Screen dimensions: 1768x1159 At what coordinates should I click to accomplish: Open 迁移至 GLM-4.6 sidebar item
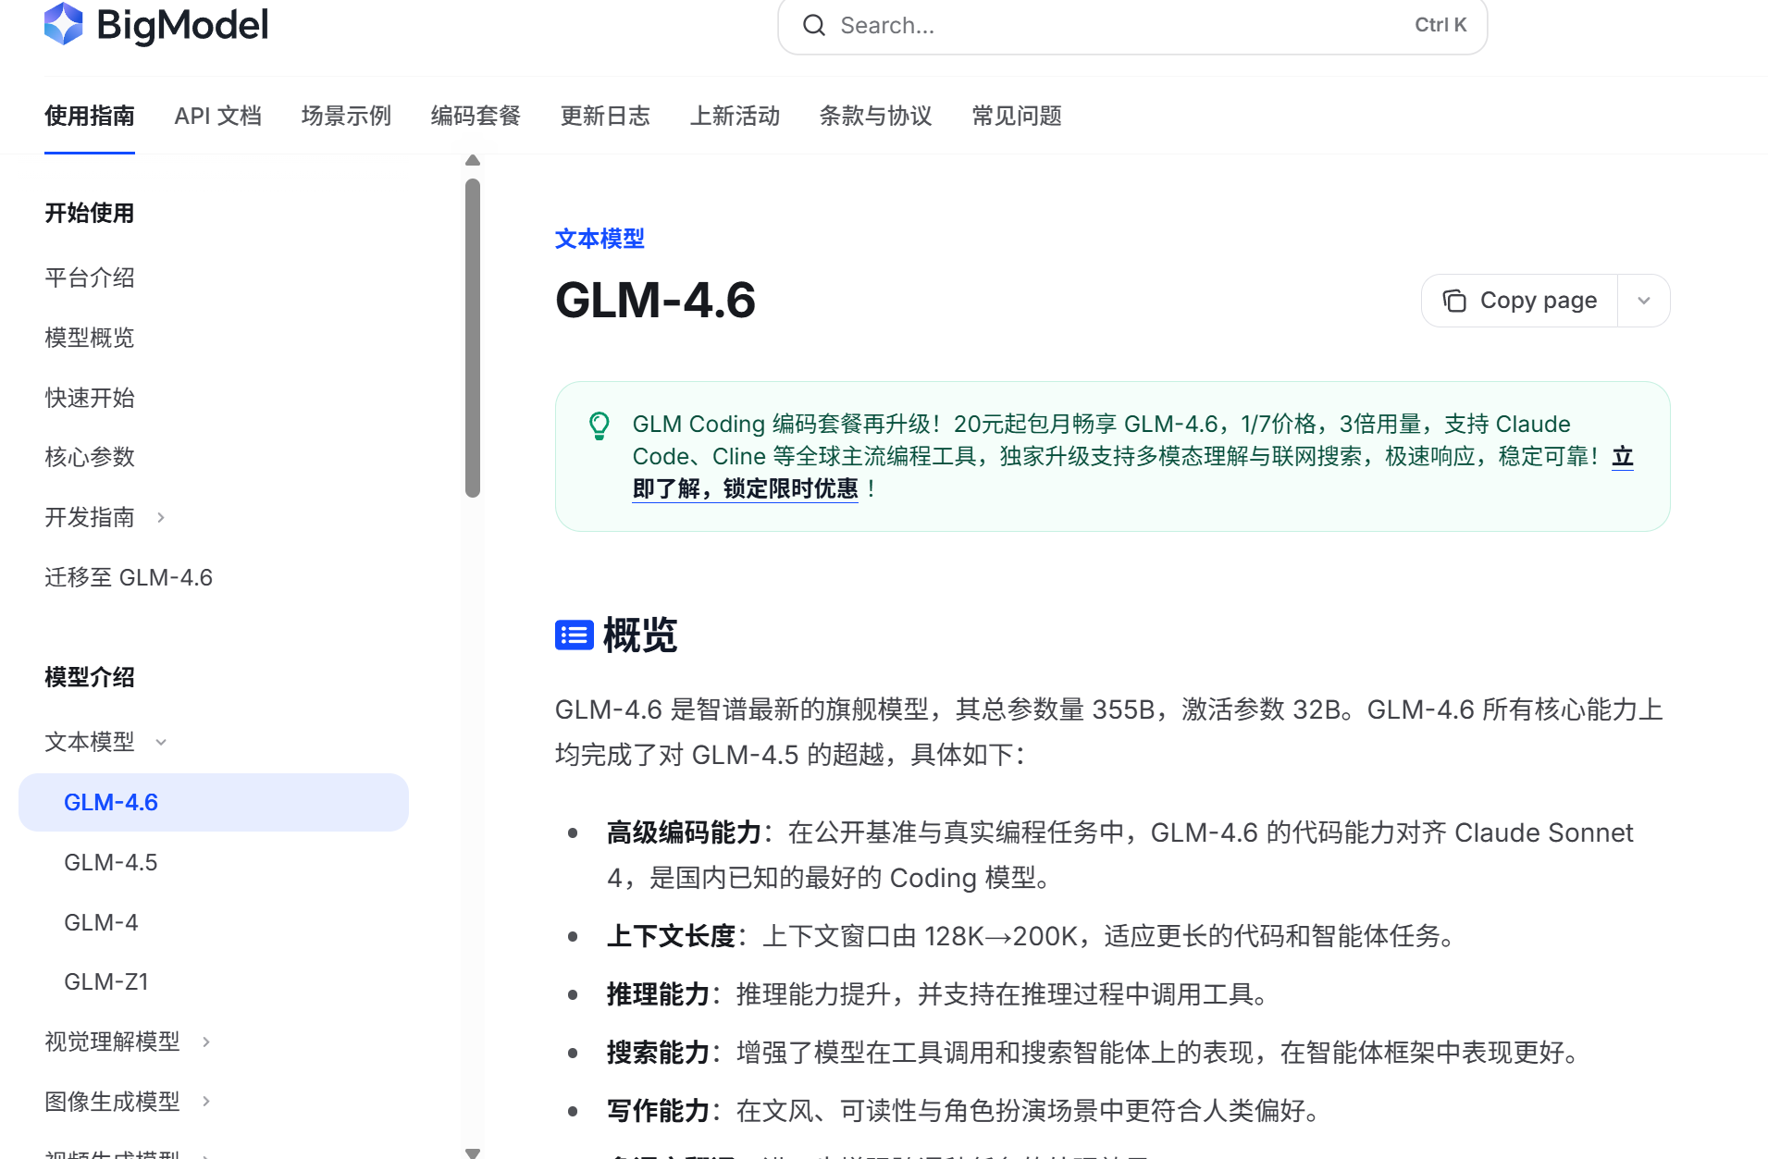pos(129,577)
